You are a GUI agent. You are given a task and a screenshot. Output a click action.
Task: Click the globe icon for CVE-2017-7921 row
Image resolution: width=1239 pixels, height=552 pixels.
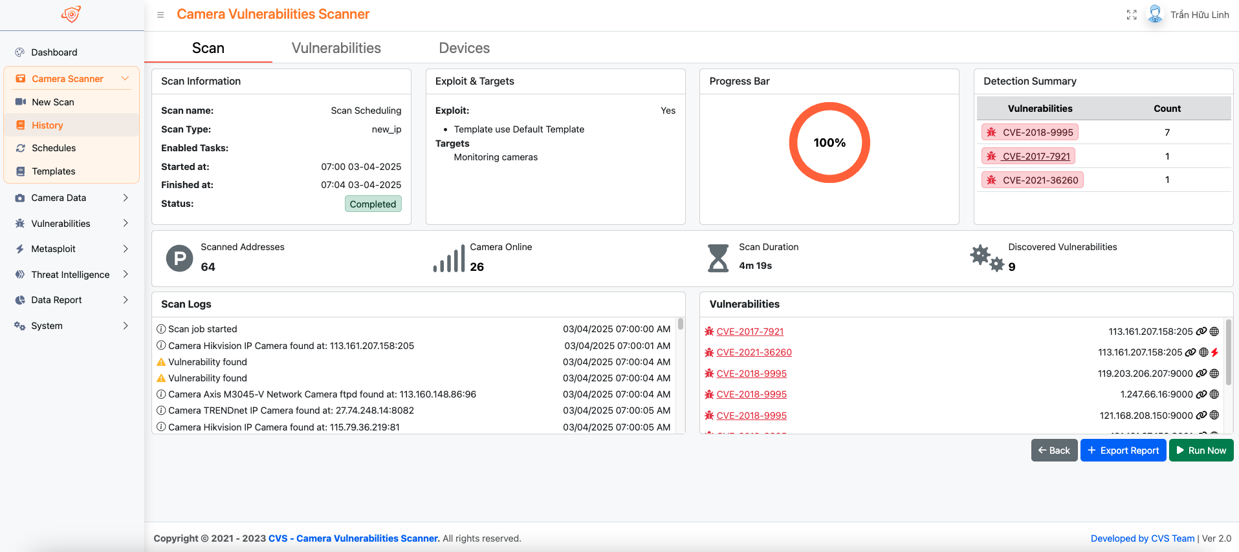tap(1214, 332)
